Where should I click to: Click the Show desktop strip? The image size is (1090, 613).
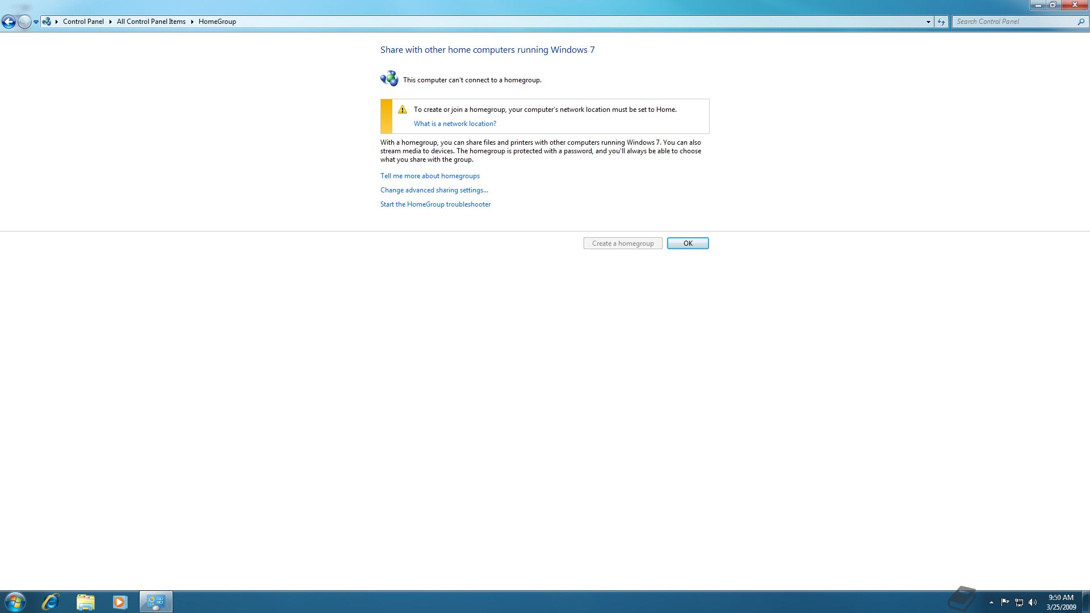(x=1085, y=602)
